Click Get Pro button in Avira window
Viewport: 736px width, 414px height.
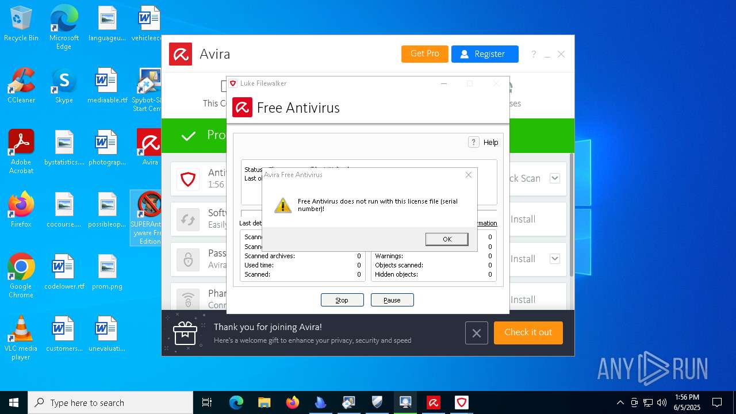click(425, 53)
